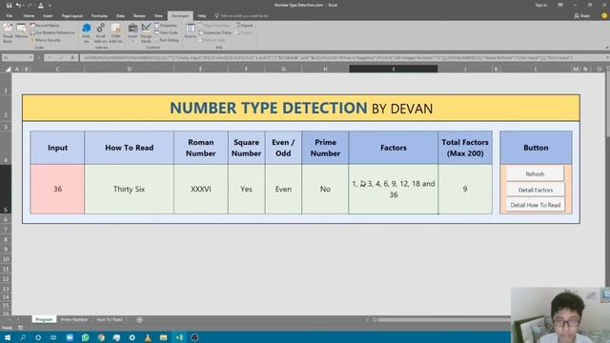This screenshot has height=343, width=610.
Task: Open the Windows Start menu
Action: click(x=8, y=337)
